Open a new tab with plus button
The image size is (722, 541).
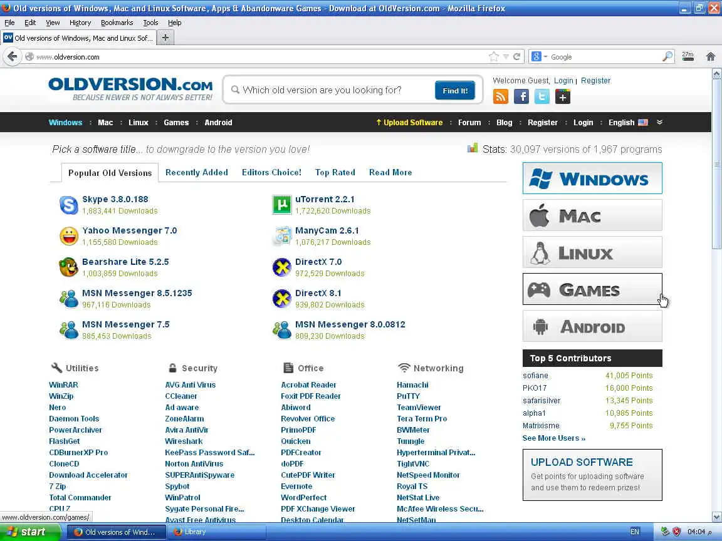click(165, 38)
